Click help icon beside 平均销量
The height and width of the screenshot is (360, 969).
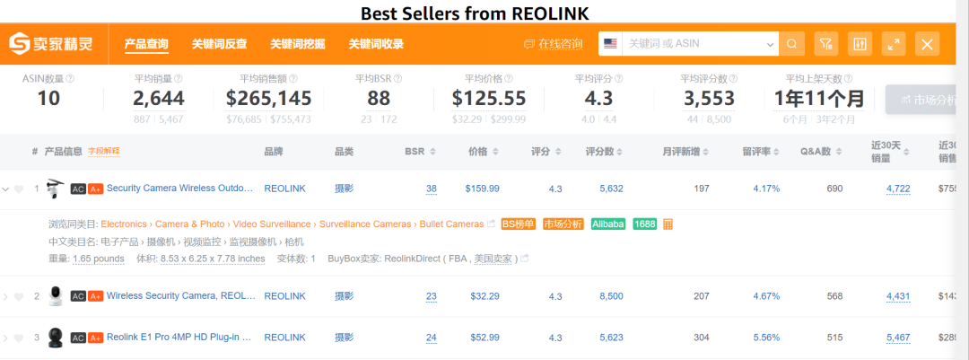179,79
